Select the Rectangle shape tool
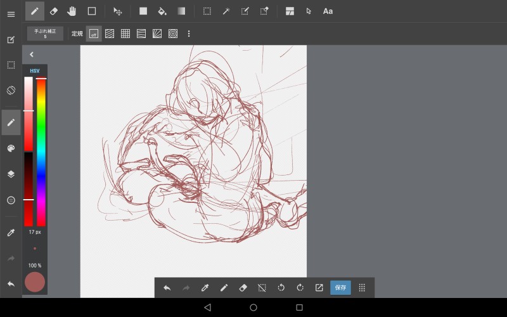 pyautogui.click(x=92, y=11)
